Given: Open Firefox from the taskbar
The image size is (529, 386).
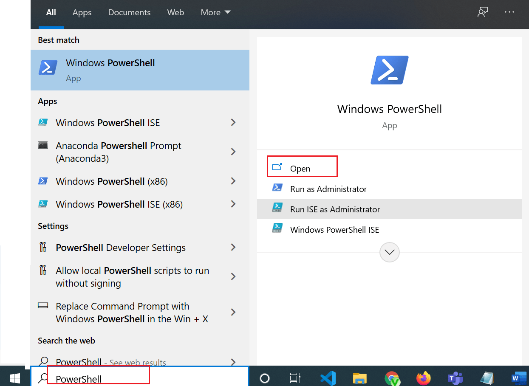Looking at the screenshot, I should [423, 378].
